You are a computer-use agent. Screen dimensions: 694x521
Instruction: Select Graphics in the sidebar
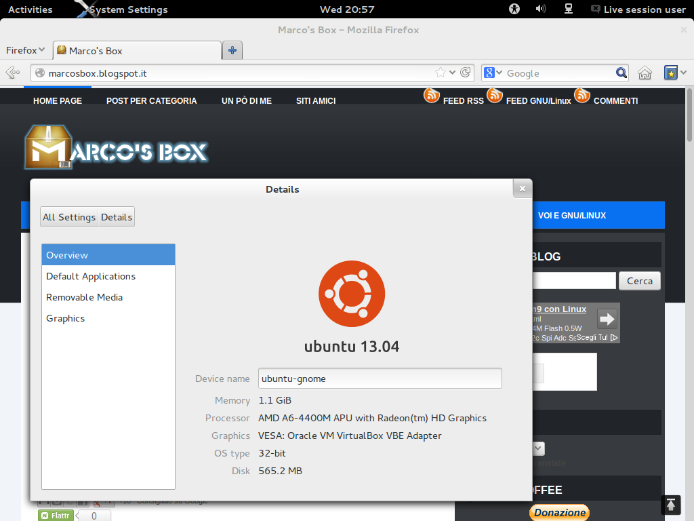click(x=108, y=318)
